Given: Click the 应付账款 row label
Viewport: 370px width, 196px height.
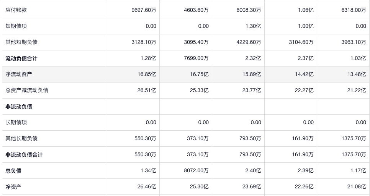Looking at the screenshot, I should click(16, 10).
